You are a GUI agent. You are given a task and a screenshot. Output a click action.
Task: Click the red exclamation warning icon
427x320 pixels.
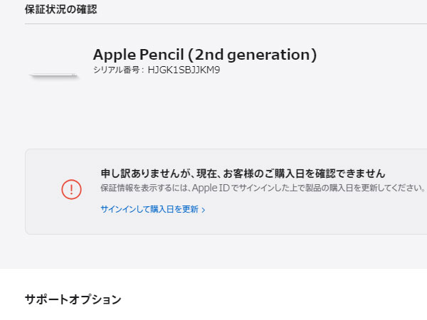pos(71,189)
